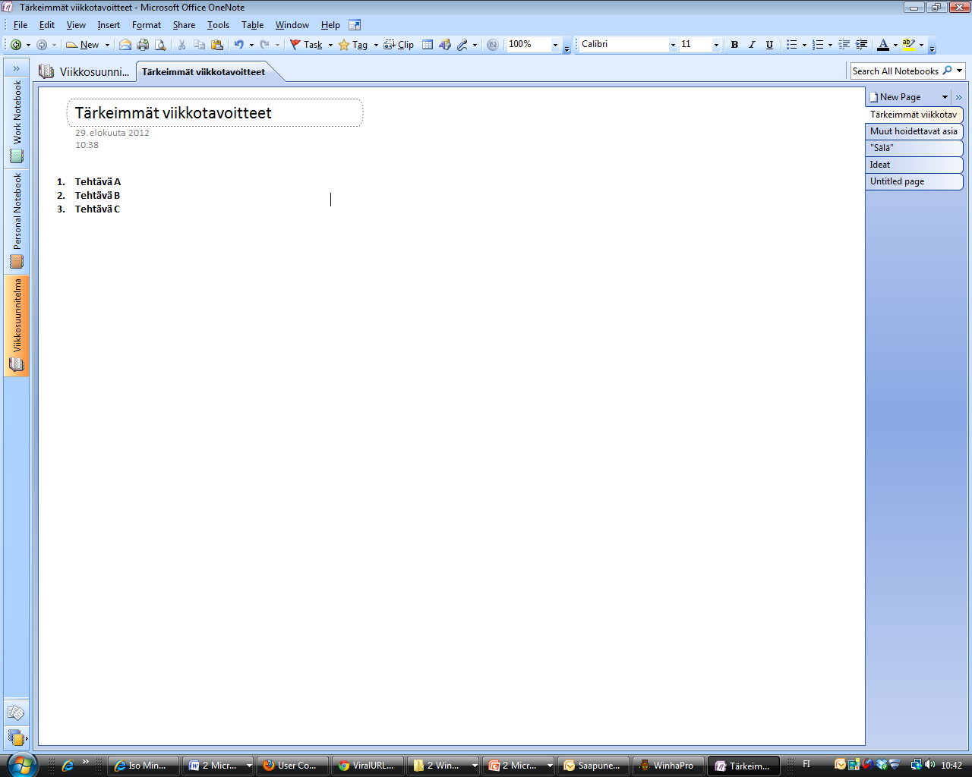Click the font color button
This screenshot has height=777, width=972.
click(x=882, y=45)
